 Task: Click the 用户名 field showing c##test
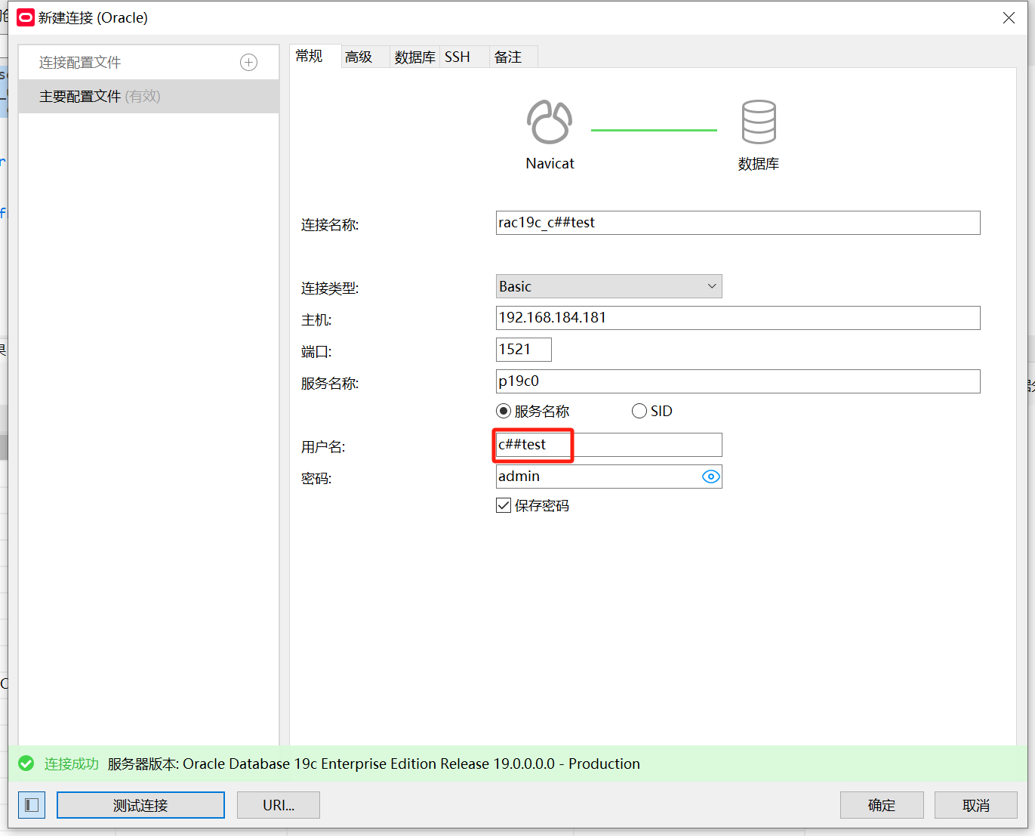click(608, 445)
